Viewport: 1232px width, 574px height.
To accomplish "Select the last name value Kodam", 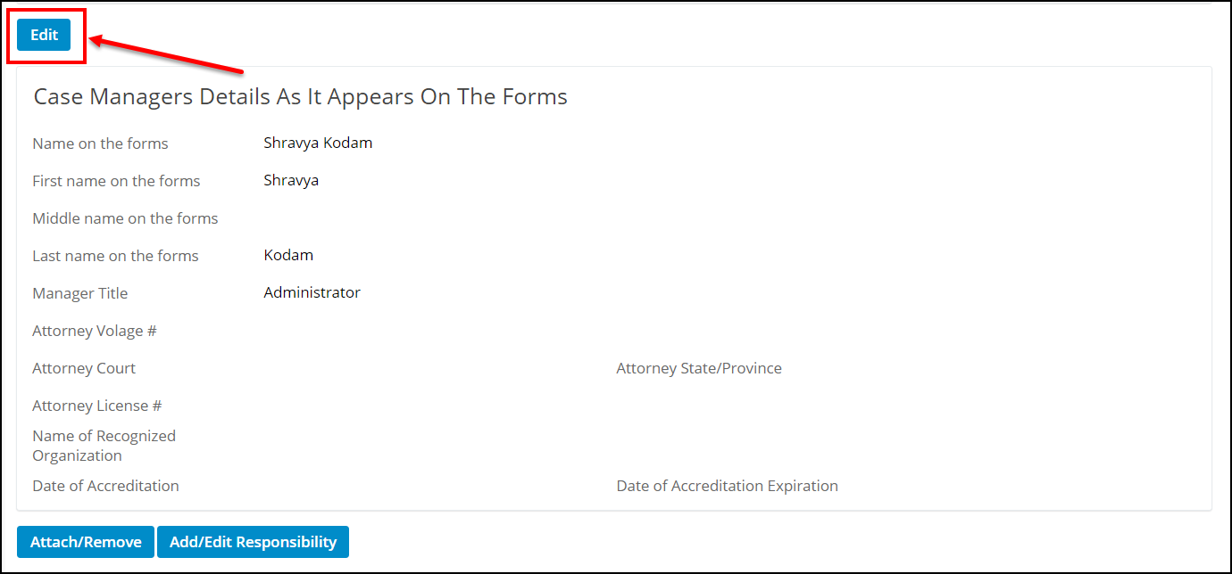I will (287, 254).
